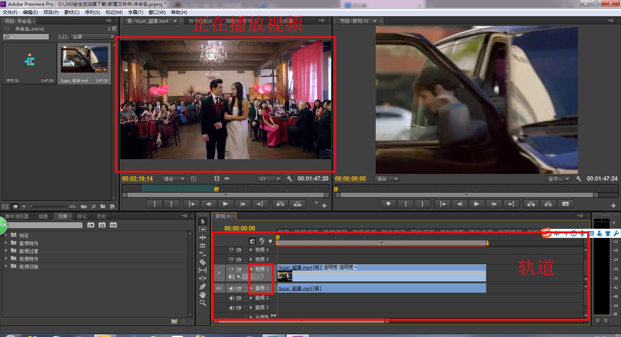This screenshot has height=337, width=621.
Task: Open the 文件(F) menu
Action: coord(10,12)
